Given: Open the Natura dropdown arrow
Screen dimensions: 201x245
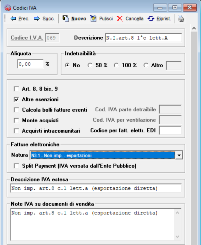Looking at the screenshot, I should (179, 155).
